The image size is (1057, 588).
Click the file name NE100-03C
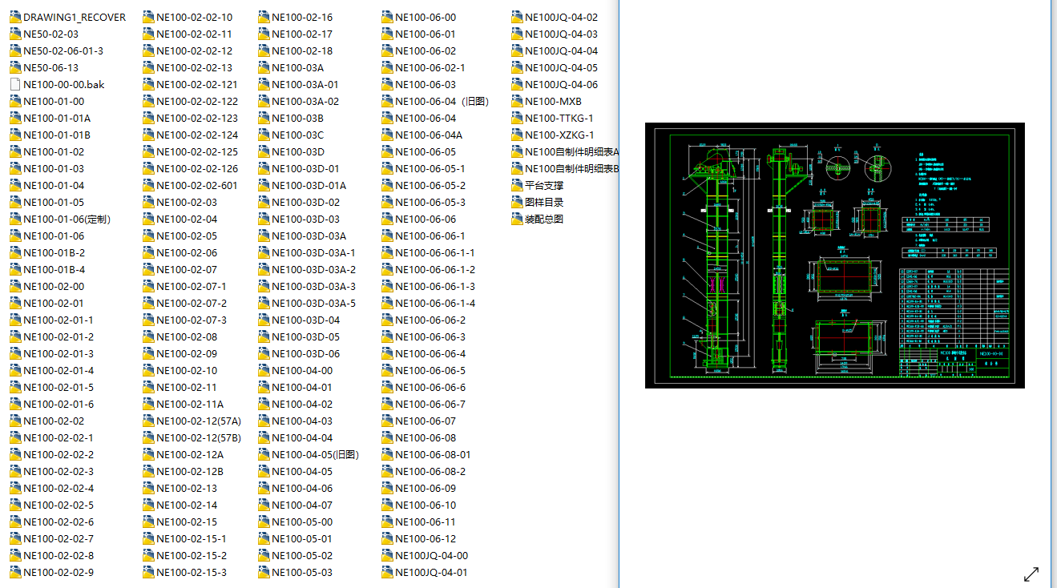[x=298, y=135]
